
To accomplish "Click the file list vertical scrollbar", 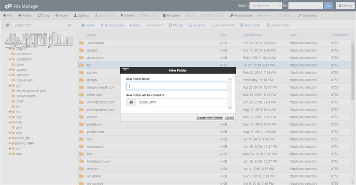I will point(353,71).
